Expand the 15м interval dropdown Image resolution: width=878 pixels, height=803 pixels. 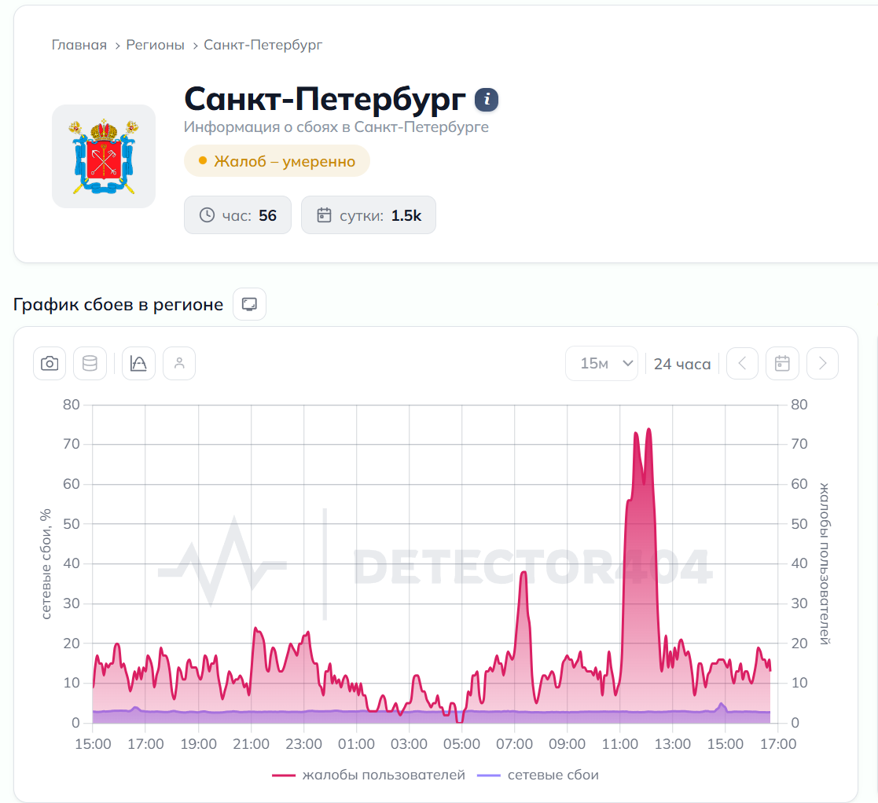(x=601, y=364)
